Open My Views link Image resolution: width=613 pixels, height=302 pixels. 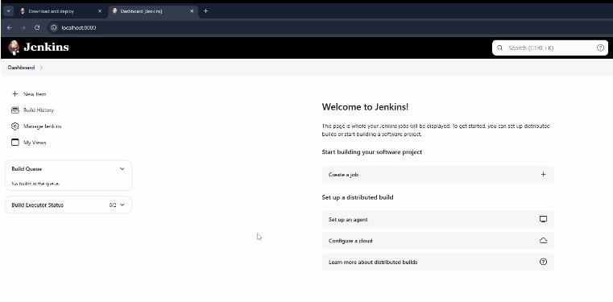point(35,143)
